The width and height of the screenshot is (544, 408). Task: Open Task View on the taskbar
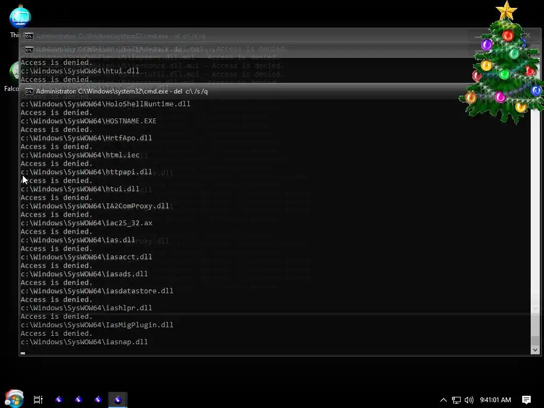[38, 399]
